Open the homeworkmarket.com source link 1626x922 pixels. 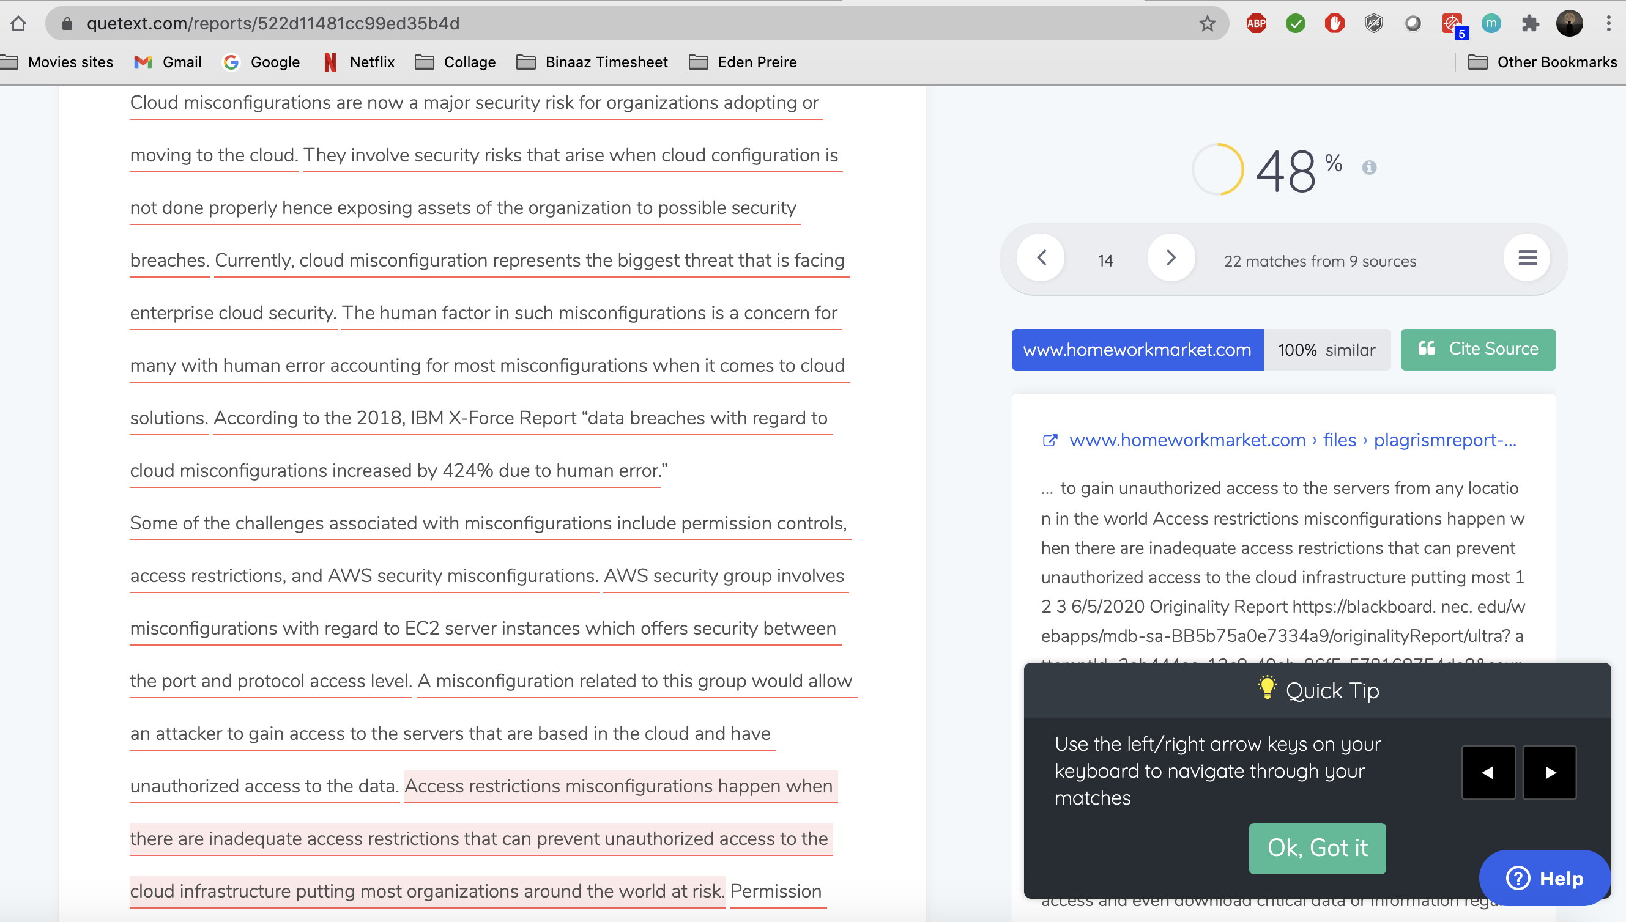[1292, 440]
